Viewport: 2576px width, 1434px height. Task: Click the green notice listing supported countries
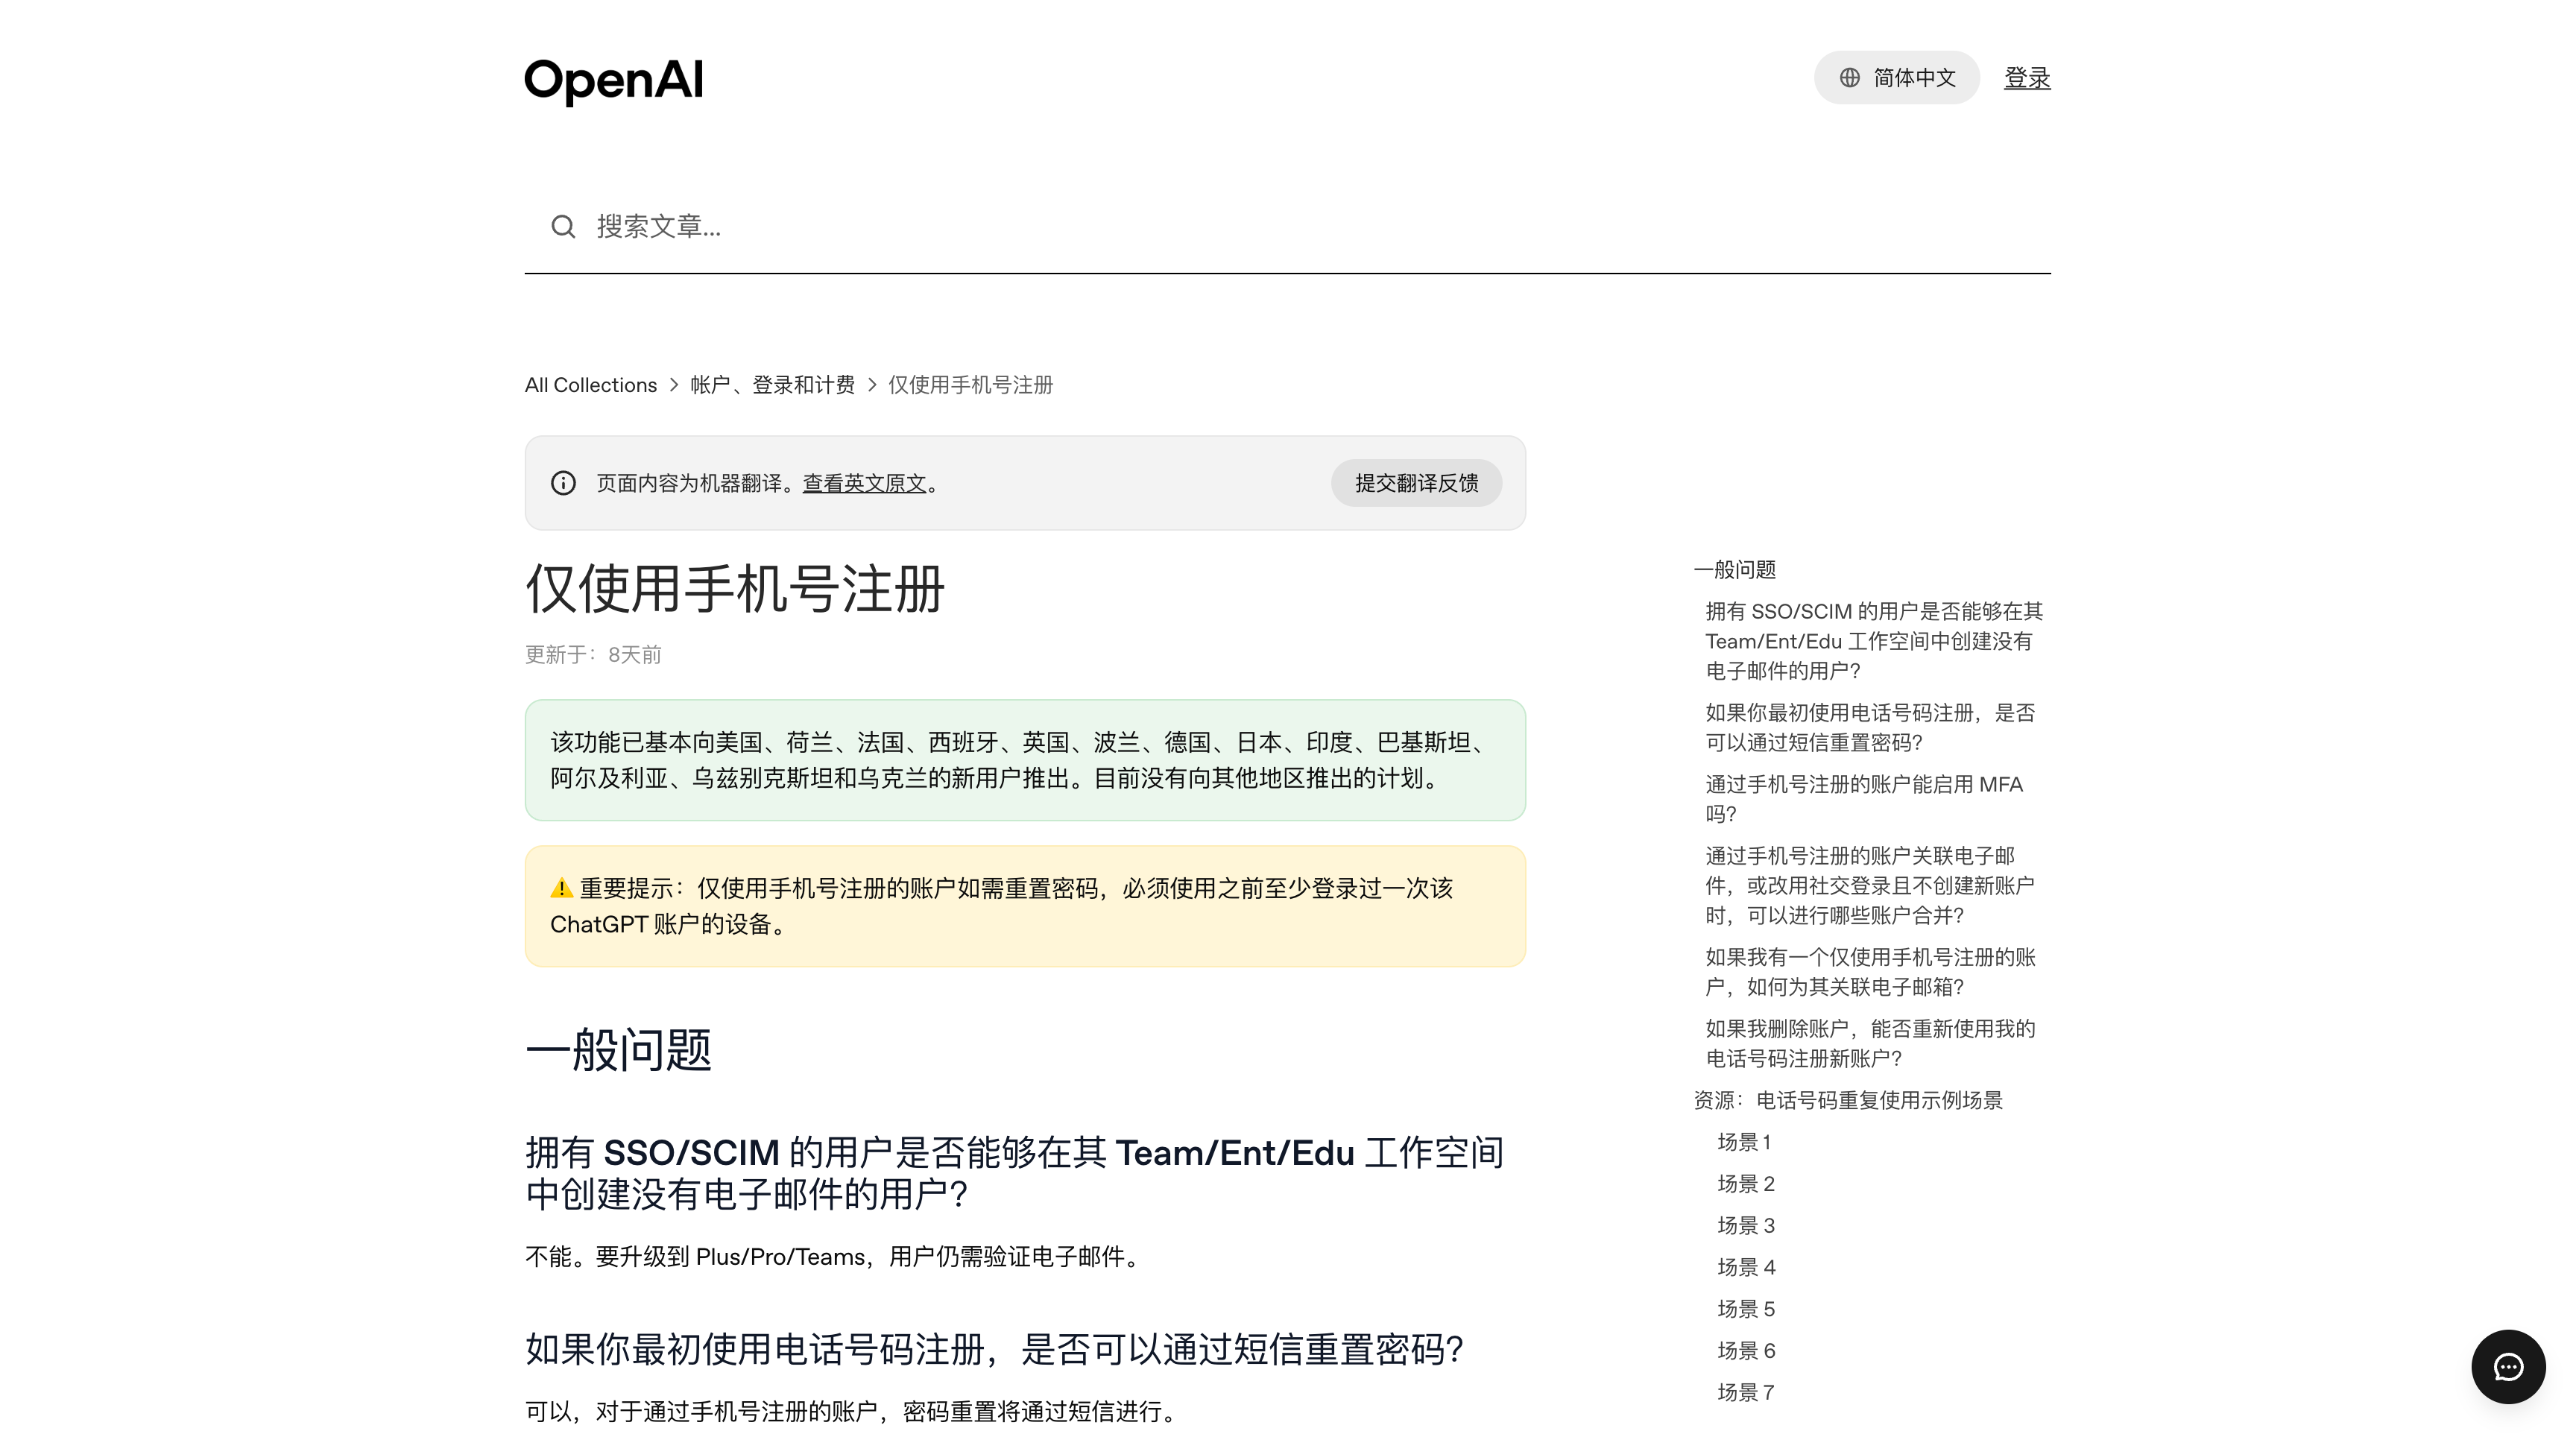(x=1024, y=760)
